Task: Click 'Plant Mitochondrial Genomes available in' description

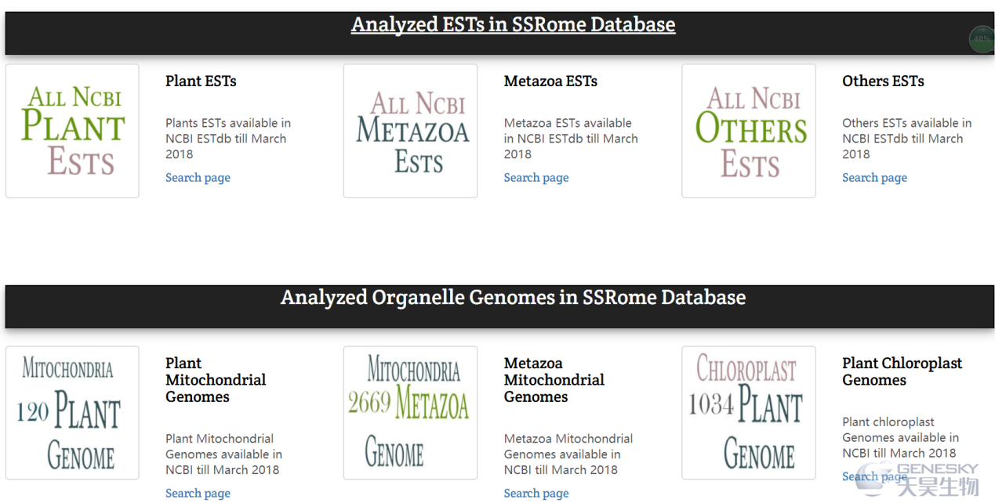Action: (x=223, y=454)
